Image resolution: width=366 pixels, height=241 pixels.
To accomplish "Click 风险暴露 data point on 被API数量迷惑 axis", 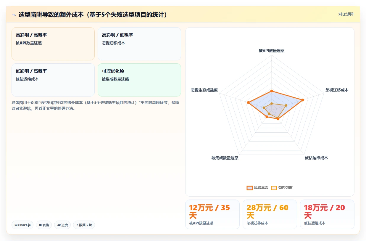I will coord(272,91).
